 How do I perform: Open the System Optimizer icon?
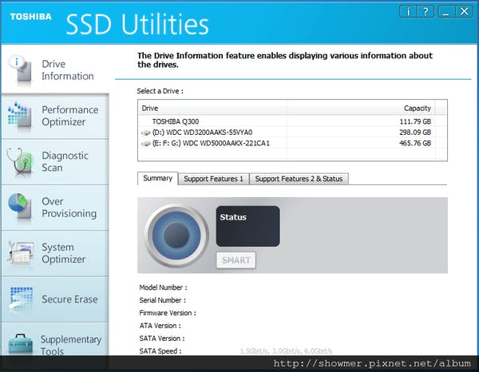click(x=19, y=254)
